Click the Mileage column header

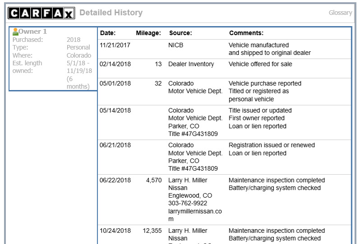[x=148, y=33]
